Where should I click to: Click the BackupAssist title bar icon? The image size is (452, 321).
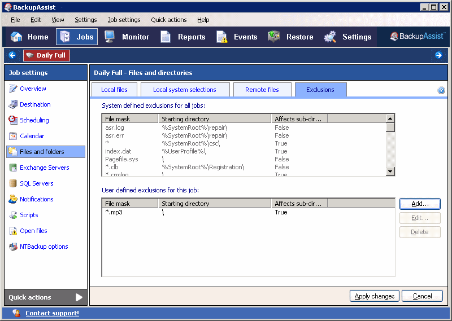point(8,7)
